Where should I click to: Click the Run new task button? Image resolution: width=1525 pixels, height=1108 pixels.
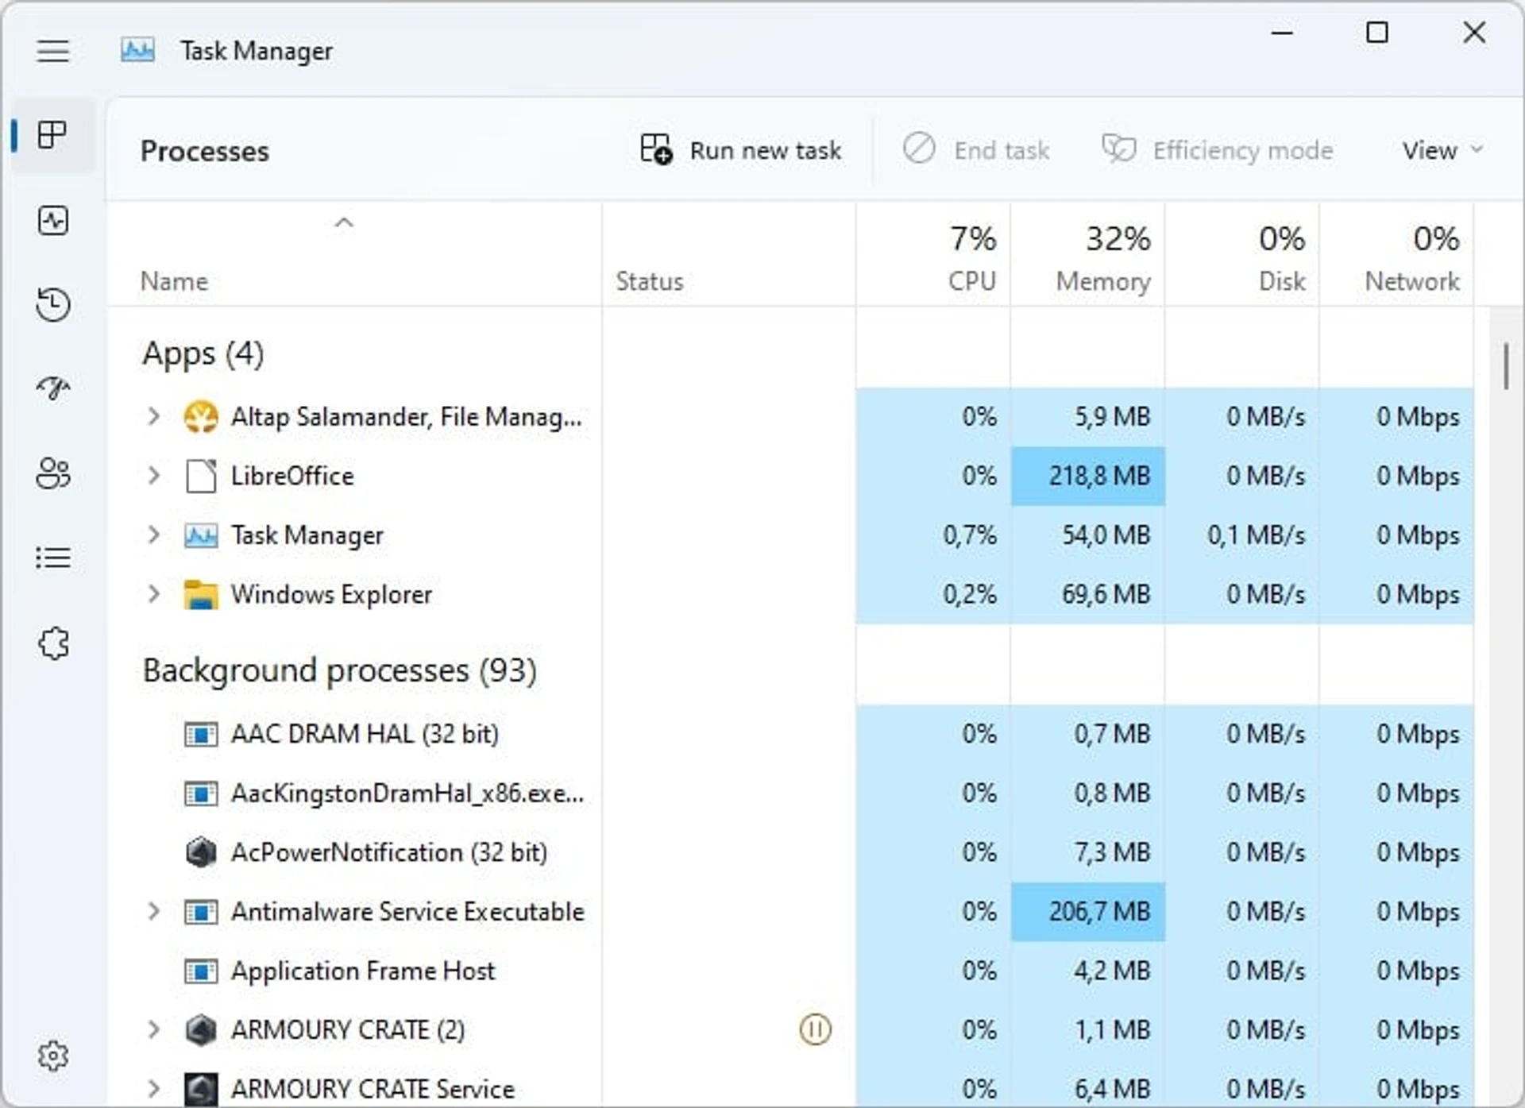[x=740, y=149]
